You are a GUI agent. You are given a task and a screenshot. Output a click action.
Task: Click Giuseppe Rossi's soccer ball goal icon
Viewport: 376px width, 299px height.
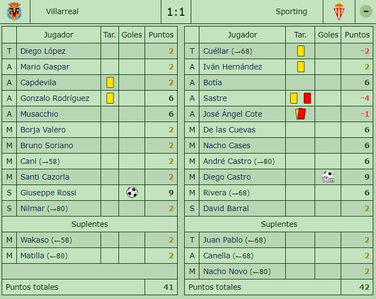[131, 192]
